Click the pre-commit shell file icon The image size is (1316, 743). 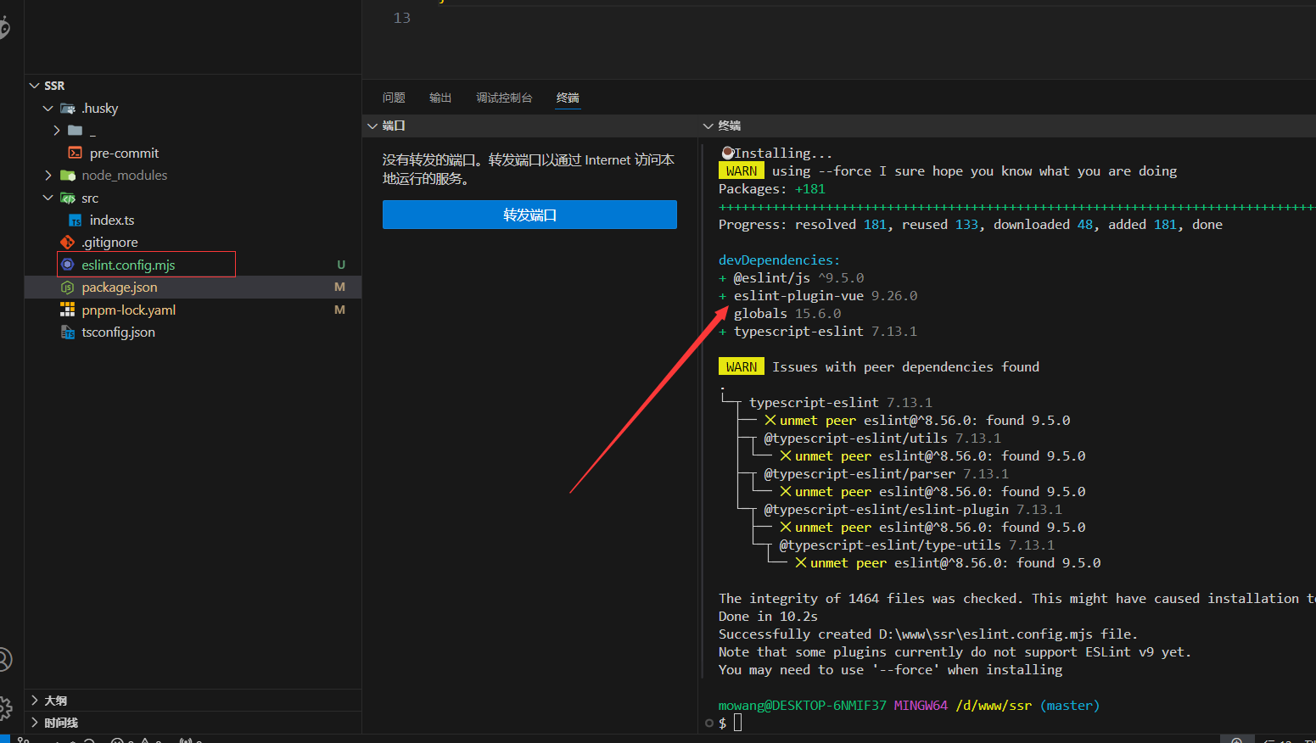(76, 154)
